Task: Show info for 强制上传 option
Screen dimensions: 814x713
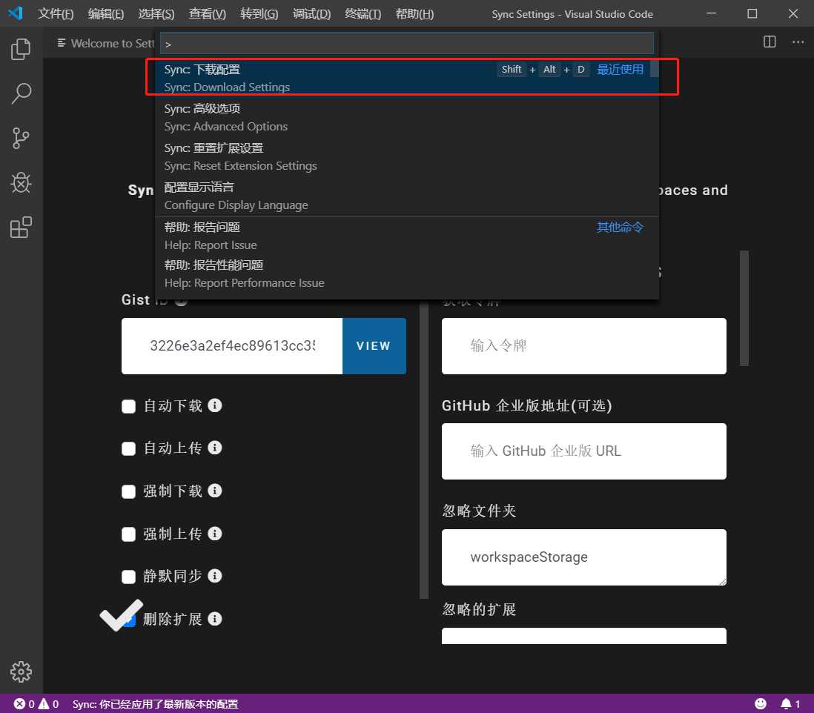Action: point(214,534)
